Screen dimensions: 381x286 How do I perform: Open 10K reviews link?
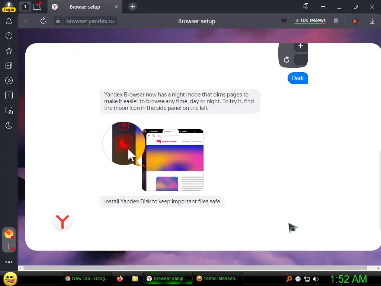click(x=310, y=21)
